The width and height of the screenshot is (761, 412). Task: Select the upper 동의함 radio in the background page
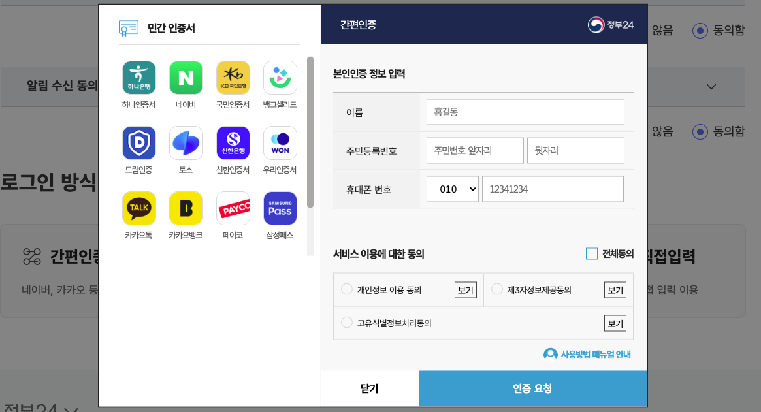coord(700,31)
